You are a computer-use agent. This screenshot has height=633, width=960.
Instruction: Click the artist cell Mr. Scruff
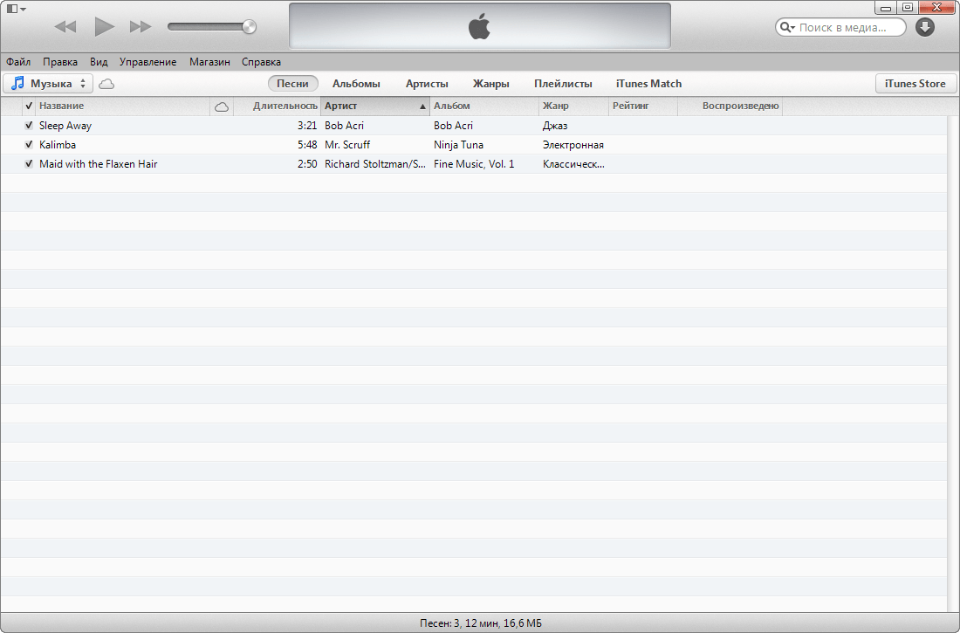pos(347,145)
